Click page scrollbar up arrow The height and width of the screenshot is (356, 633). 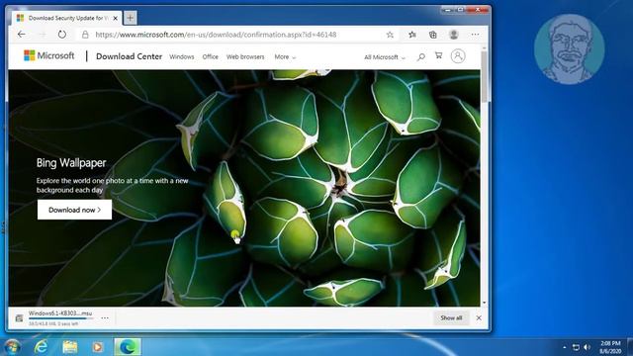pyautogui.click(x=484, y=48)
